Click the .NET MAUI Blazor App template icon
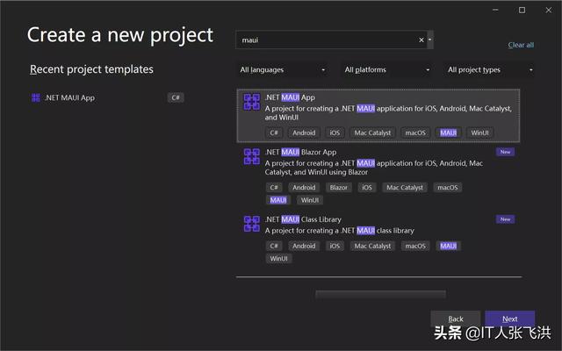 [x=252, y=156]
